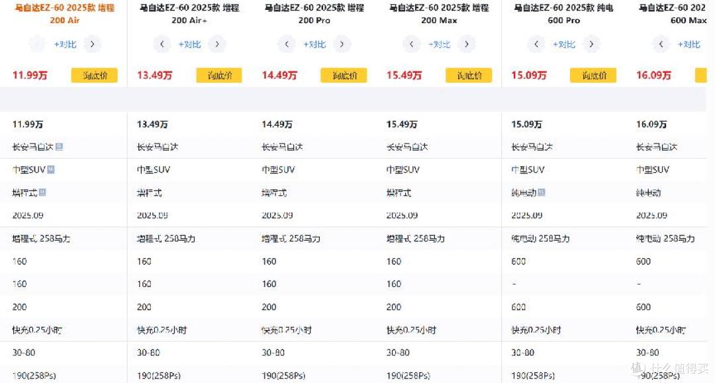Add 增程 200 Max to comparison via +对比
Viewport: 715px width, 383px height.
[x=439, y=44]
